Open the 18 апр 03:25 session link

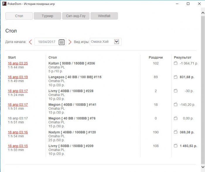(18, 63)
